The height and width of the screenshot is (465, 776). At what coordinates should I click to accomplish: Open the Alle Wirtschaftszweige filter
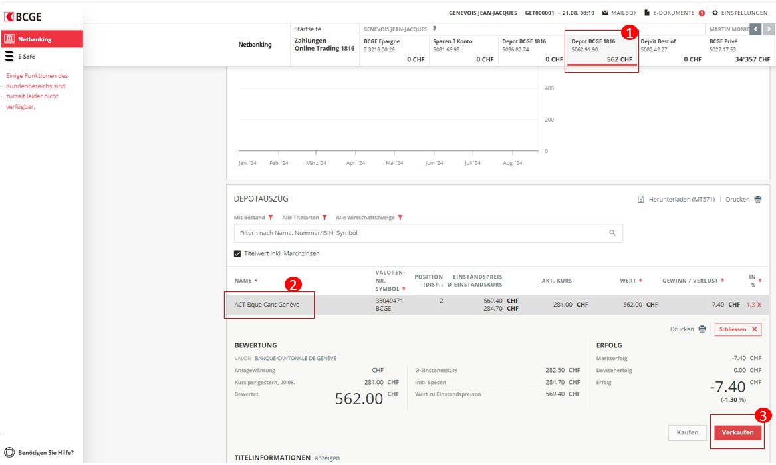click(x=369, y=218)
